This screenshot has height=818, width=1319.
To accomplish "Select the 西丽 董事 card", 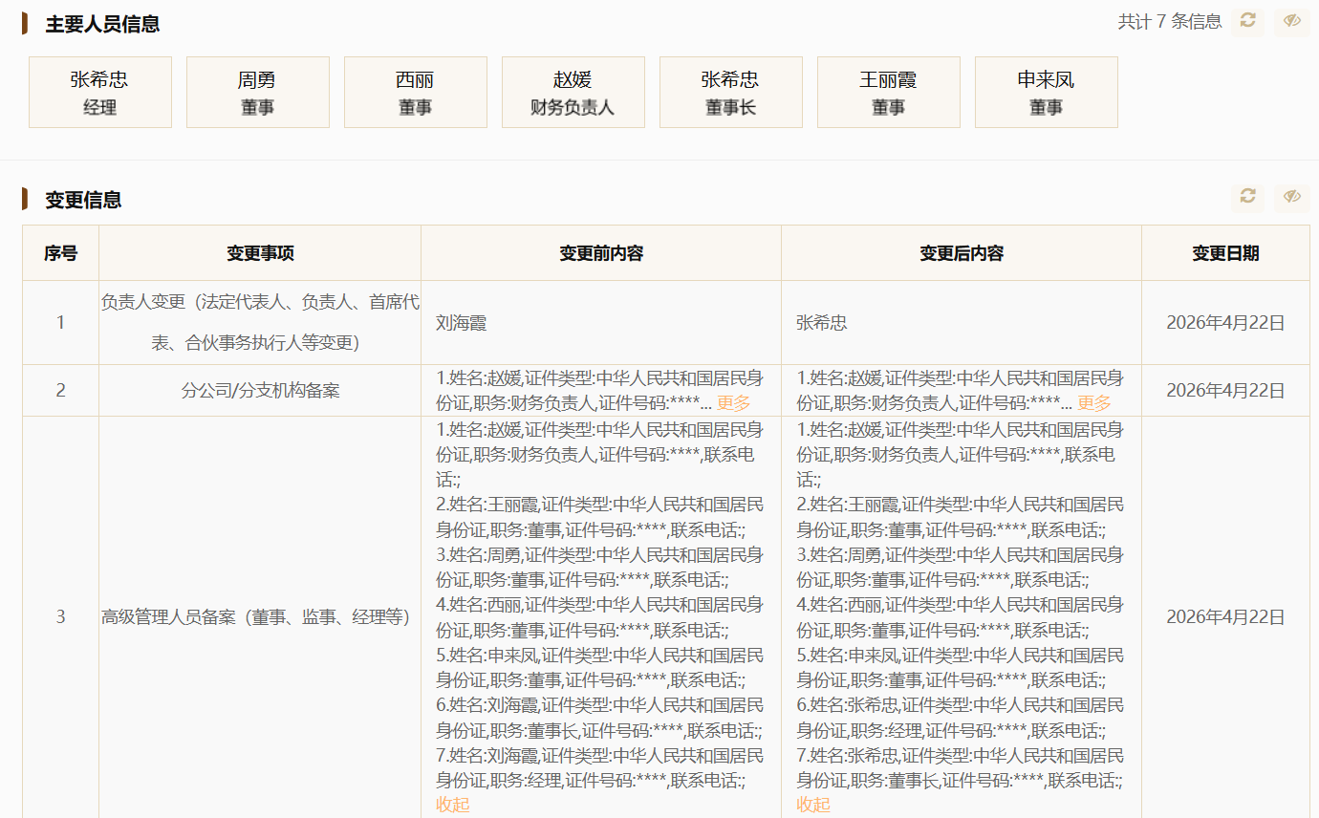I will [x=416, y=92].
